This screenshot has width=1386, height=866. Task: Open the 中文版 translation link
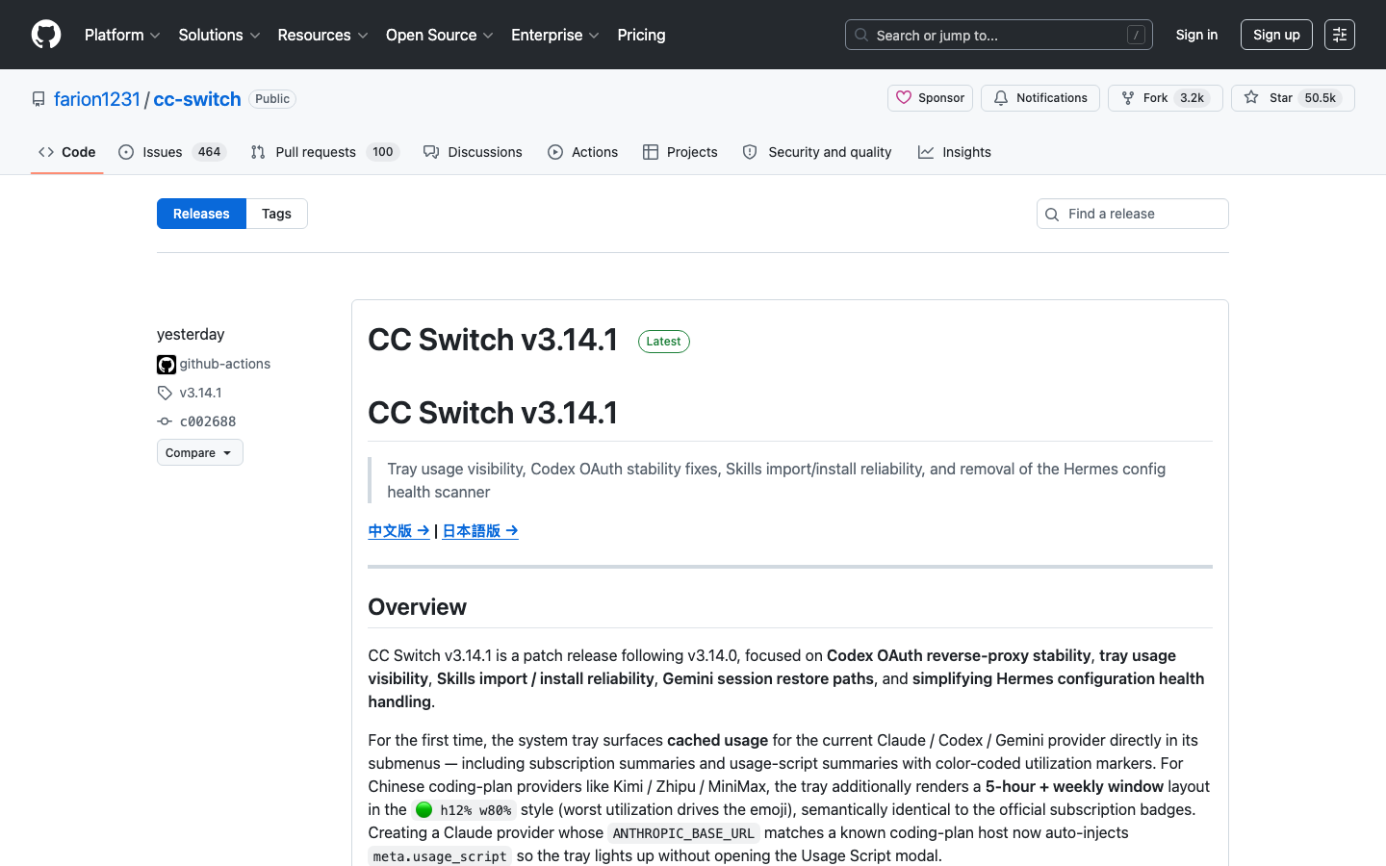tap(398, 530)
